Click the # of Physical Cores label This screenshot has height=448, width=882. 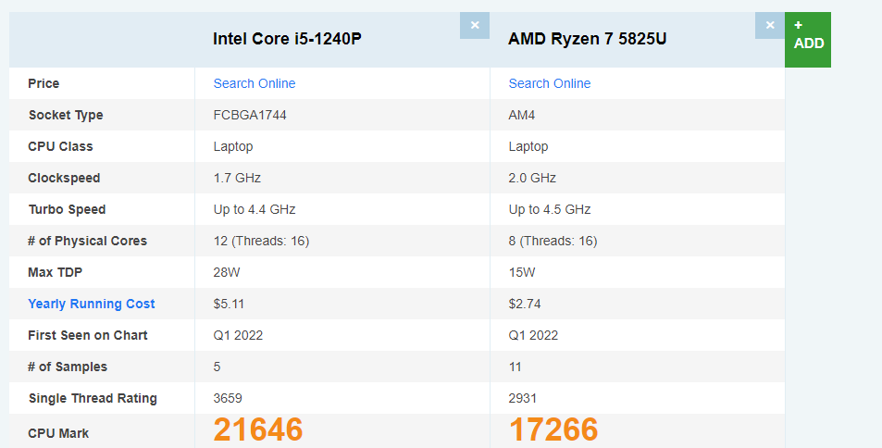click(87, 241)
